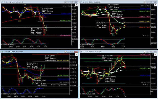
Task: Toggle the L link button on the 6A chart
Action: pyautogui.click(x=144, y=52)
